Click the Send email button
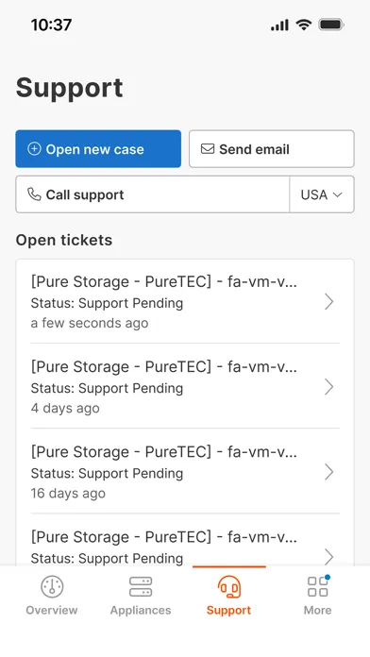 pos(272,149)
